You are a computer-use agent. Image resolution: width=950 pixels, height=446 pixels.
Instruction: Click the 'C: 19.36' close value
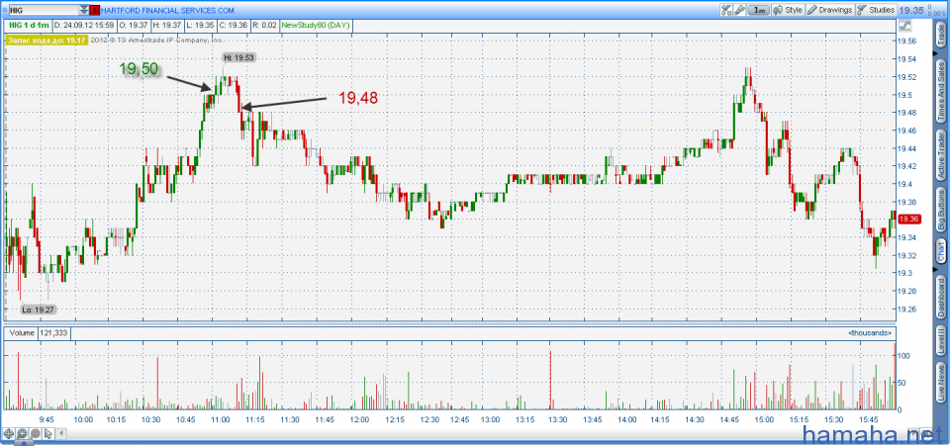pos(232,26)
